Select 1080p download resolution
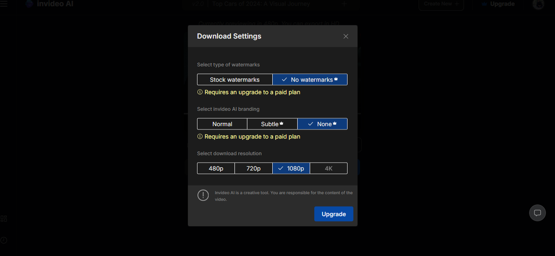This screenshot has width=555, height=256. (x=291, y=168)
